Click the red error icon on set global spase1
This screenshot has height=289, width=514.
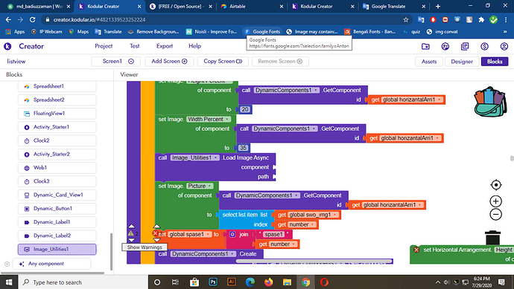(x=156, y=233)
